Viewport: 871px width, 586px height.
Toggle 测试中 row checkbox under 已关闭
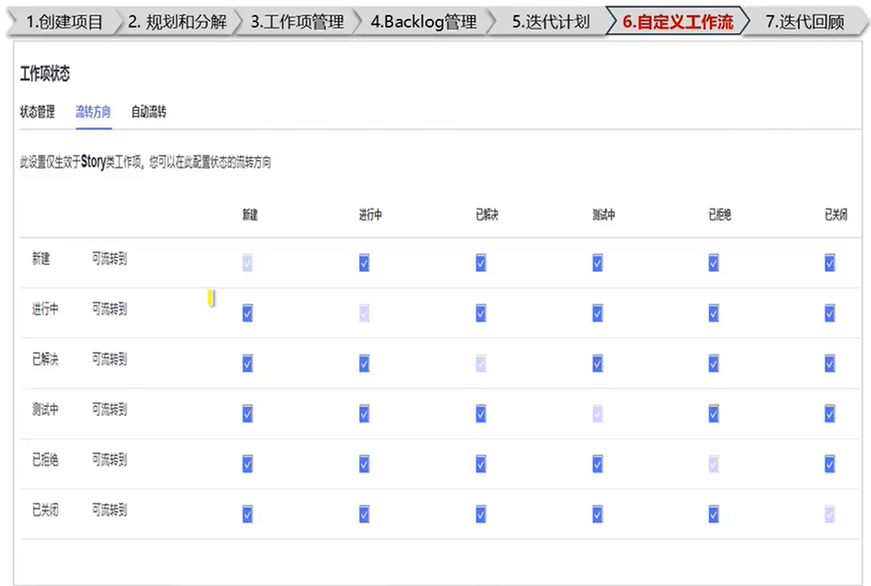[830, 414]
